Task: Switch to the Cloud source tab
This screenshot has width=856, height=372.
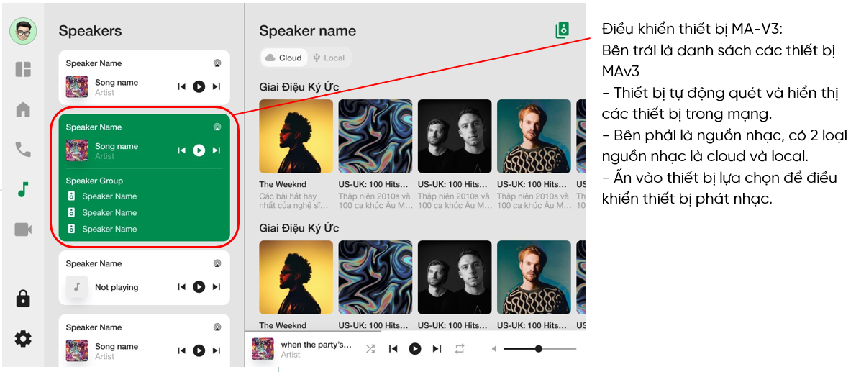Action: pyautogui.click(x=283, y=58)
